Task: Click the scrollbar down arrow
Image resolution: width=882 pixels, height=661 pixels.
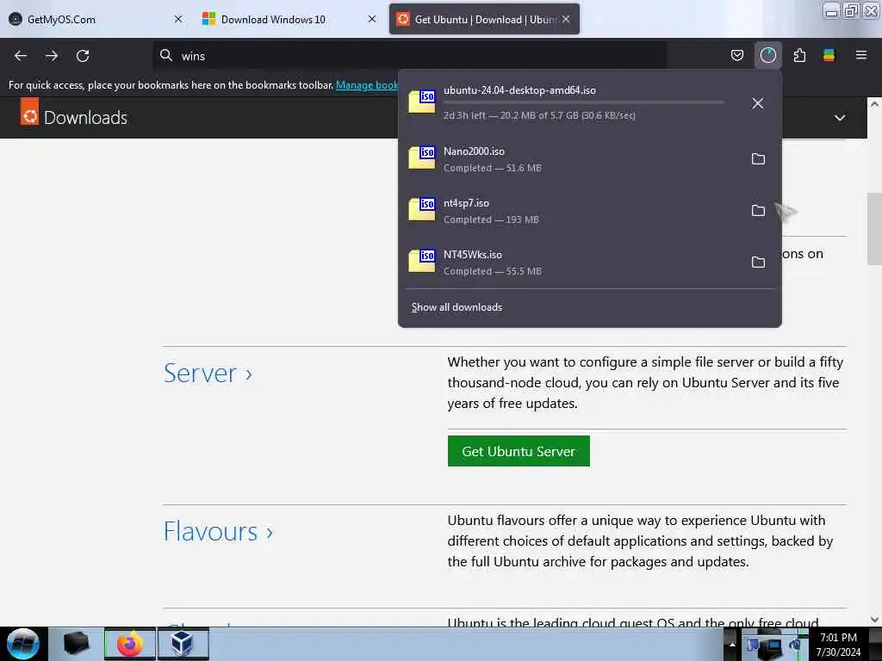Action: [x=874, y=620]
